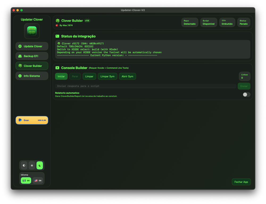Click the drive icon on Backup EFI
Viewport: 266px width, 204px height.
20,56
